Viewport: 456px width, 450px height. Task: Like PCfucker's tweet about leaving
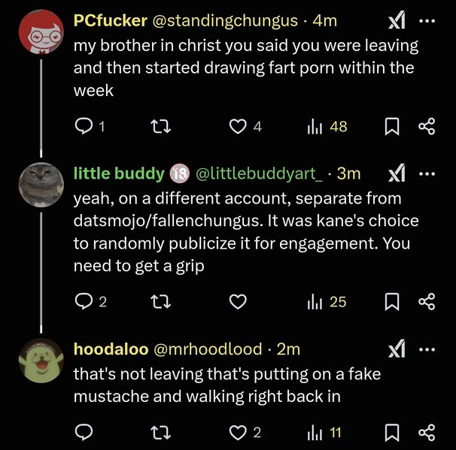click(239, 127)
